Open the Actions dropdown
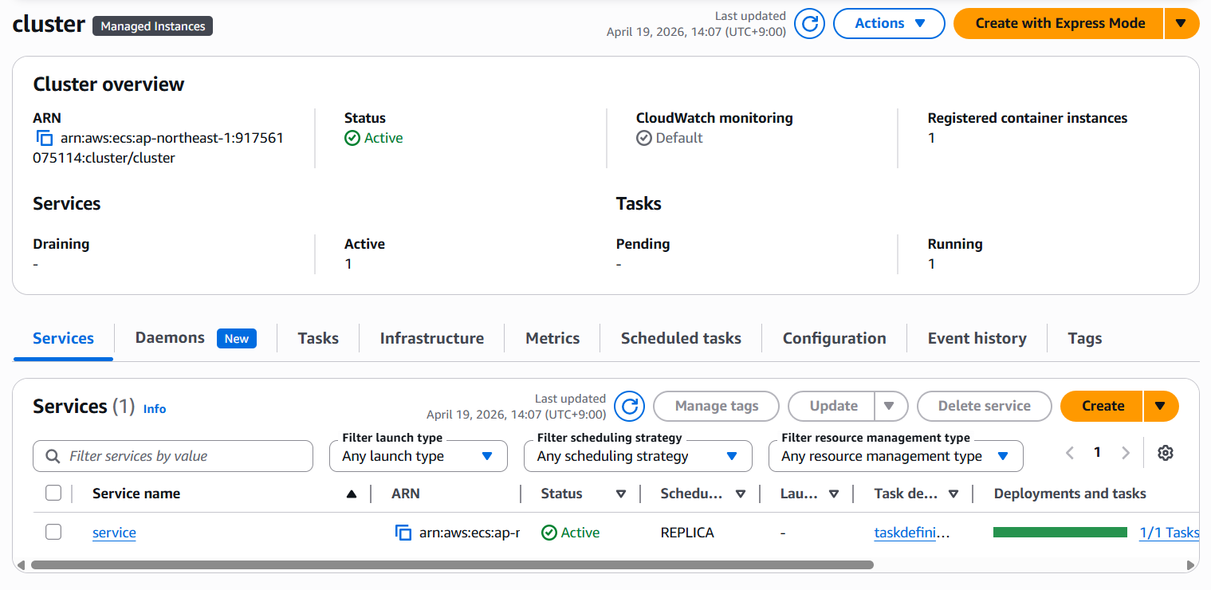1211x590 pixels. 889,24
